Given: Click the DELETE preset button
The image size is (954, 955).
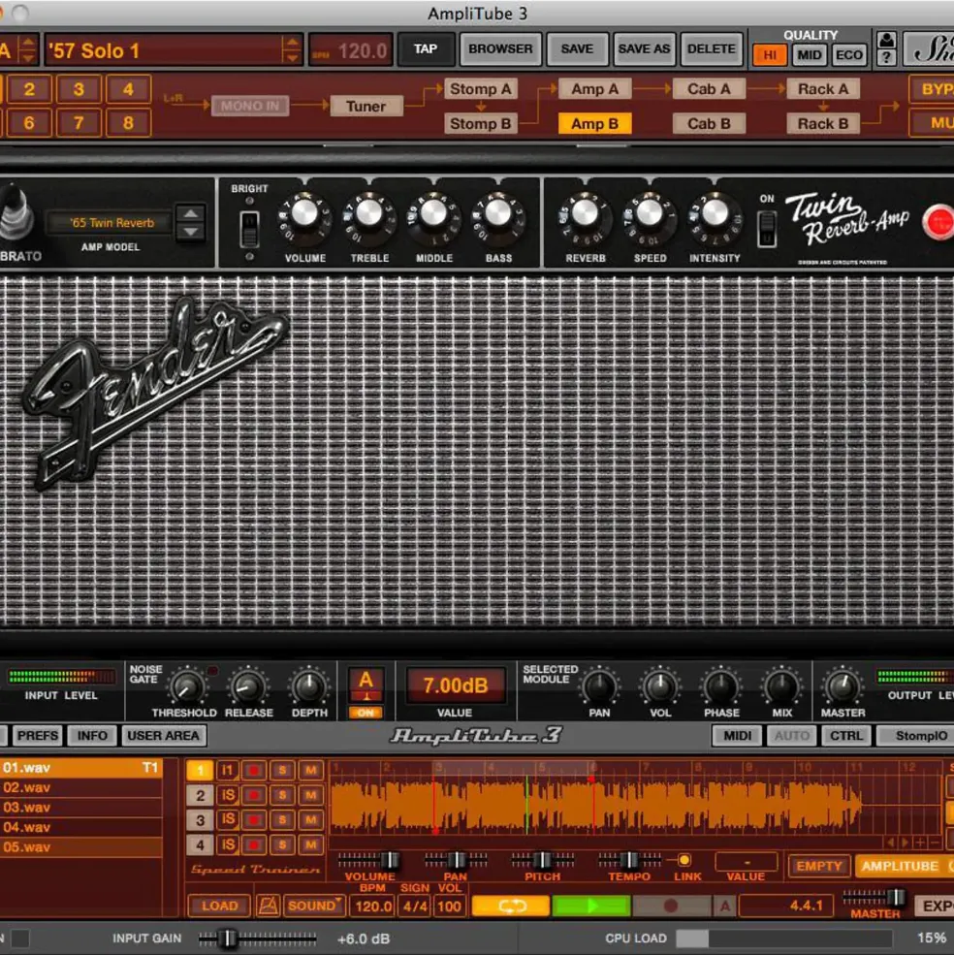Looking at the screenshot, I should pyautogui.click(x=711, y=48).
